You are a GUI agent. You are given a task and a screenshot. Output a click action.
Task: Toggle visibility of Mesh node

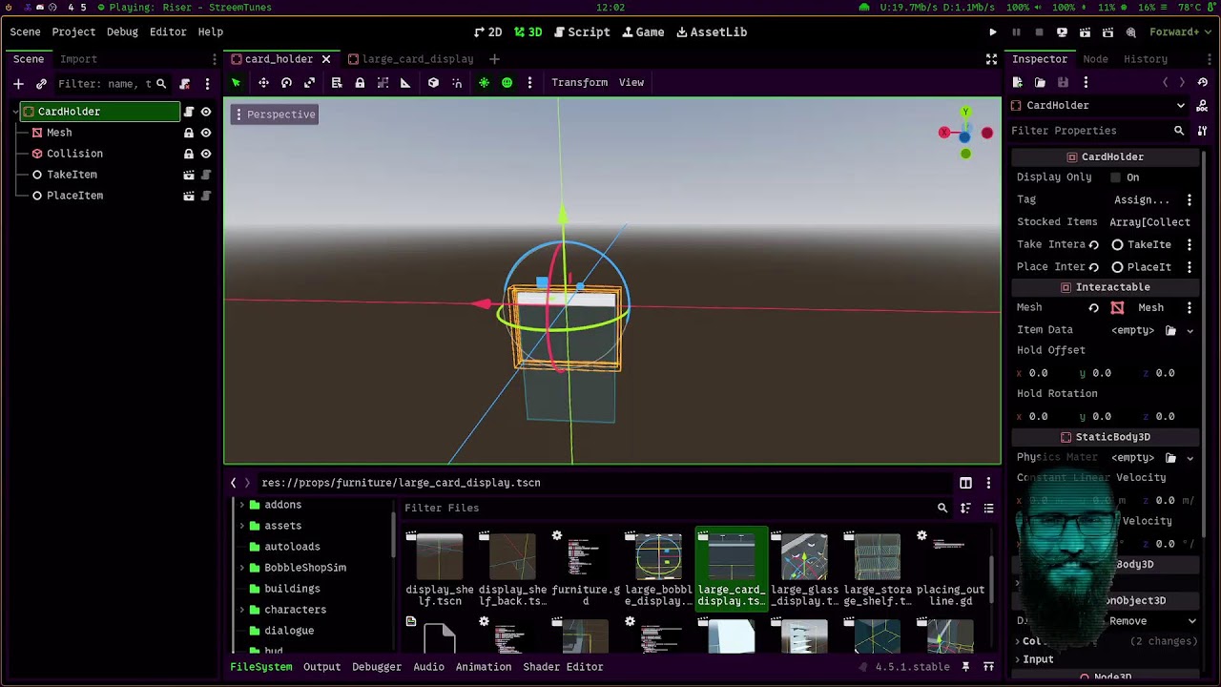(205, 133)
